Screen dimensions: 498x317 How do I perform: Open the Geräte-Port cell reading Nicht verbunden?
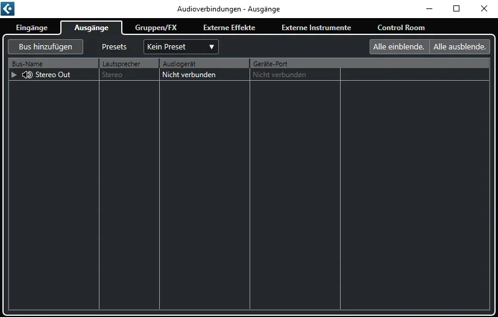pyautogui.click(x=295, y=75)
